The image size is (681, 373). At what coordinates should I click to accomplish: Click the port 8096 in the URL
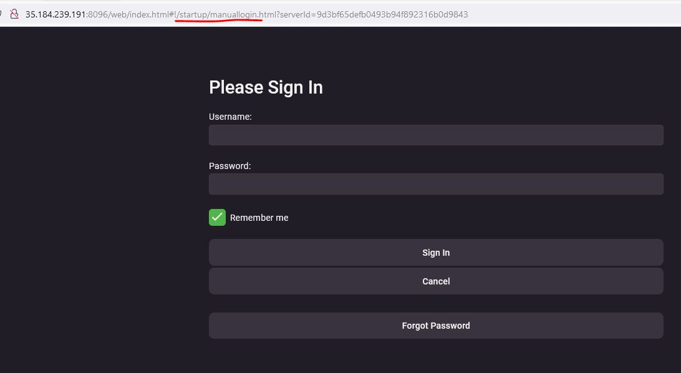tap(99, 14)
